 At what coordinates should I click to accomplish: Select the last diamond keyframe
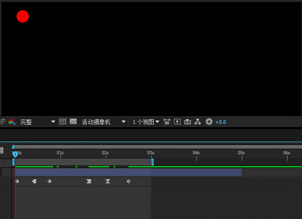coord(128,181)
